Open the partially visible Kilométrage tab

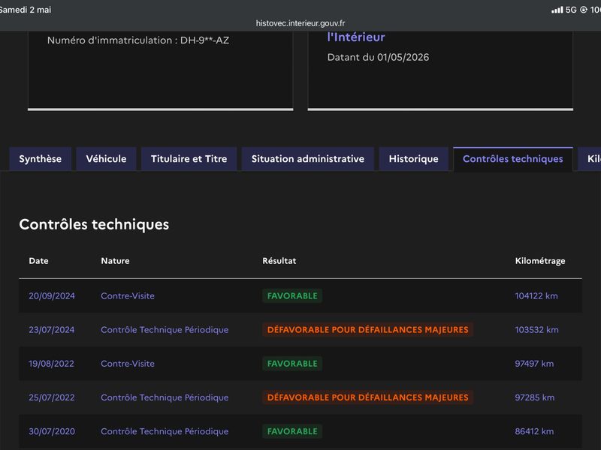tap(590, 159)
